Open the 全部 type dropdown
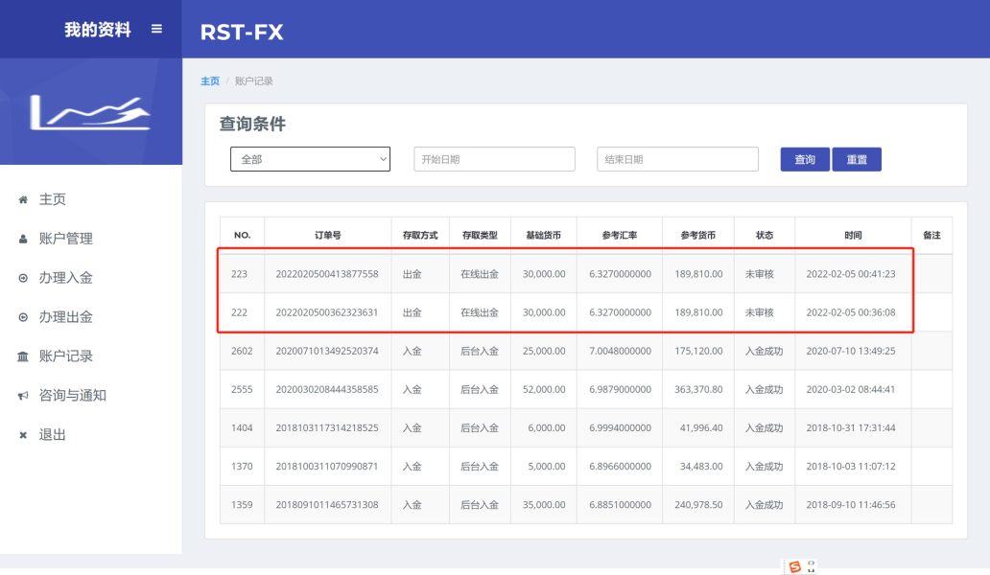This screenshot has width=990, height=575. tap(310, 159)
